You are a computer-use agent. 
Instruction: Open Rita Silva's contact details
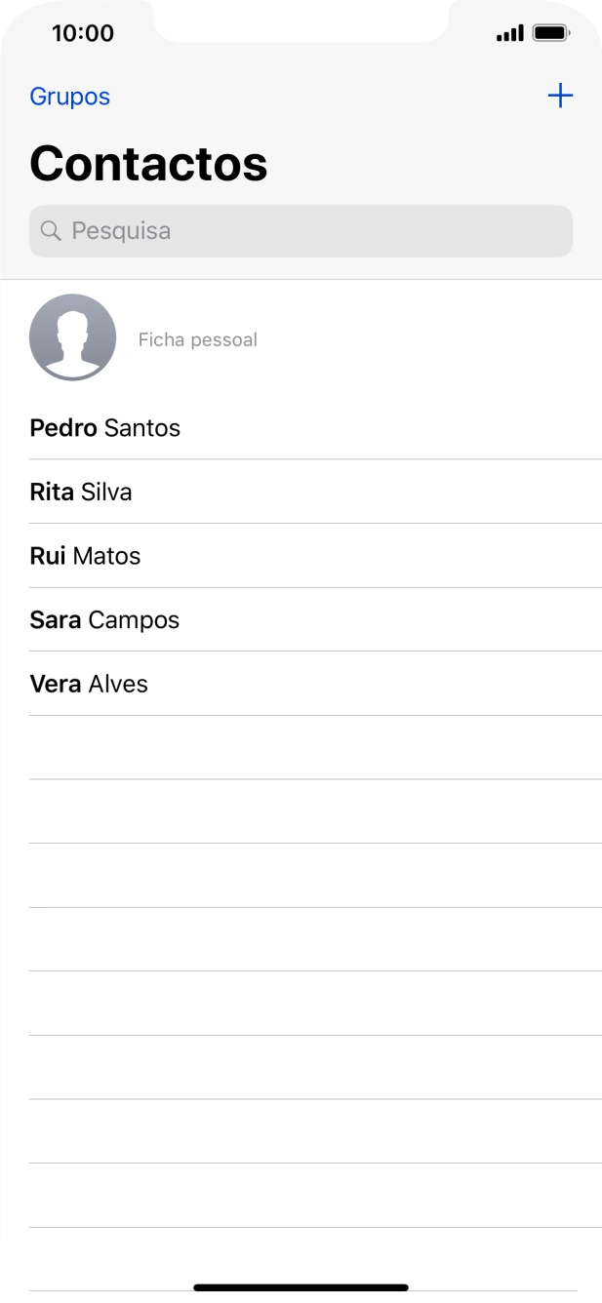tap(81, 492)
